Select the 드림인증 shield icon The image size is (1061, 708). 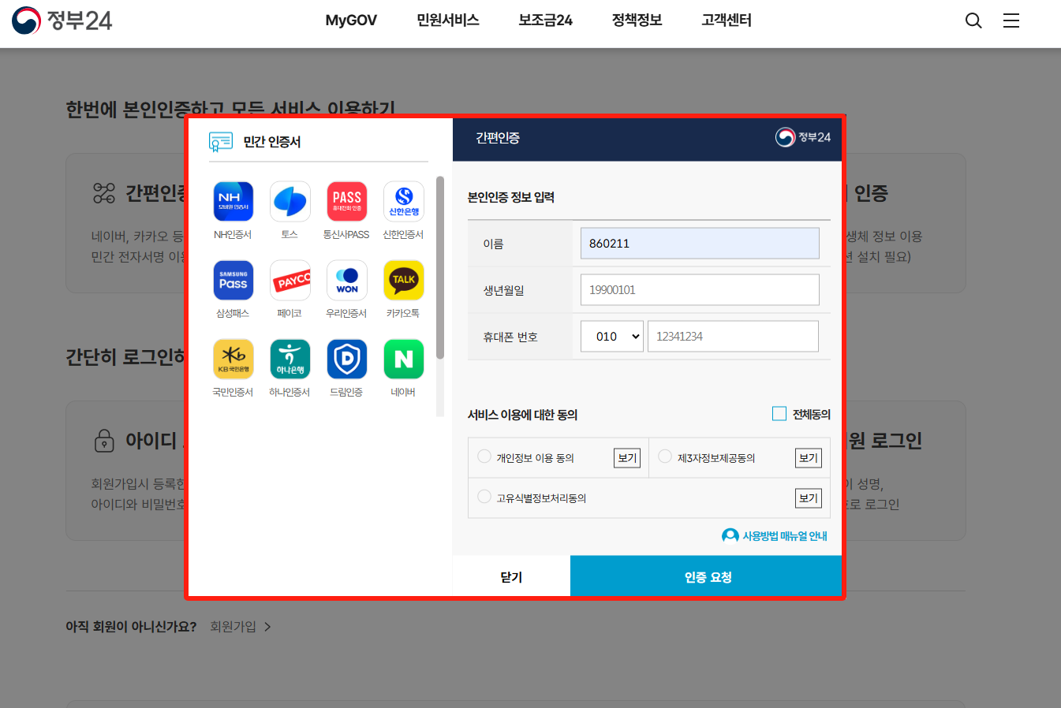tap(346, 359)
